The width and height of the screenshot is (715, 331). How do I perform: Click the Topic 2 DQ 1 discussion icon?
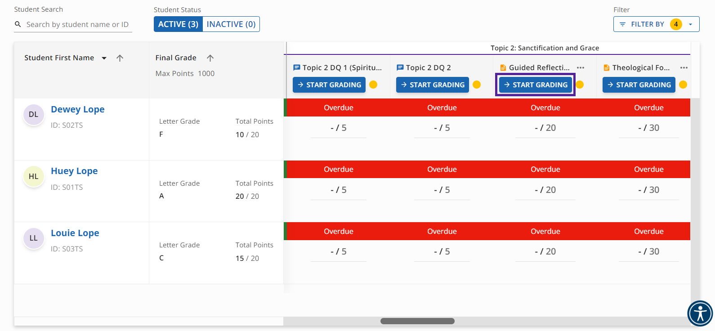click(x=296, y=67)
